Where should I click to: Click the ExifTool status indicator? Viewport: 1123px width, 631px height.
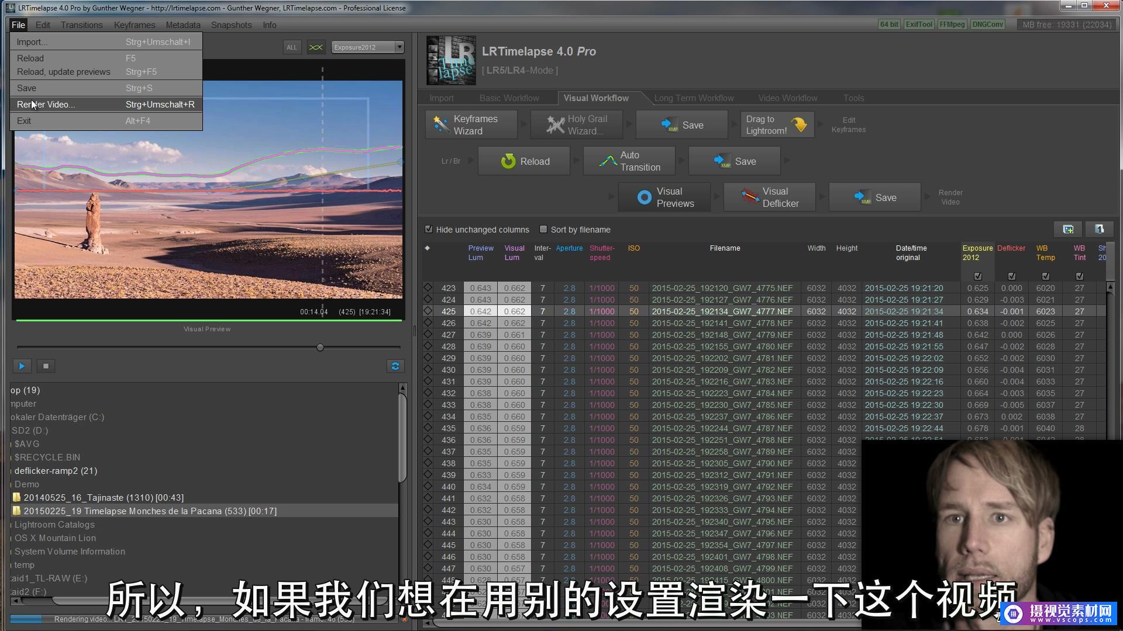click(918, 25)
